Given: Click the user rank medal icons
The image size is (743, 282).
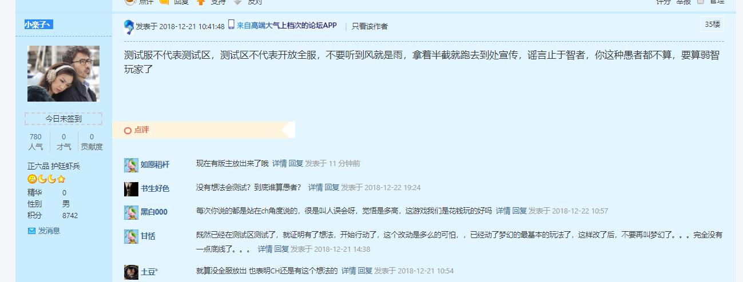Looking at the screenshot, I should tap(46, 179).
